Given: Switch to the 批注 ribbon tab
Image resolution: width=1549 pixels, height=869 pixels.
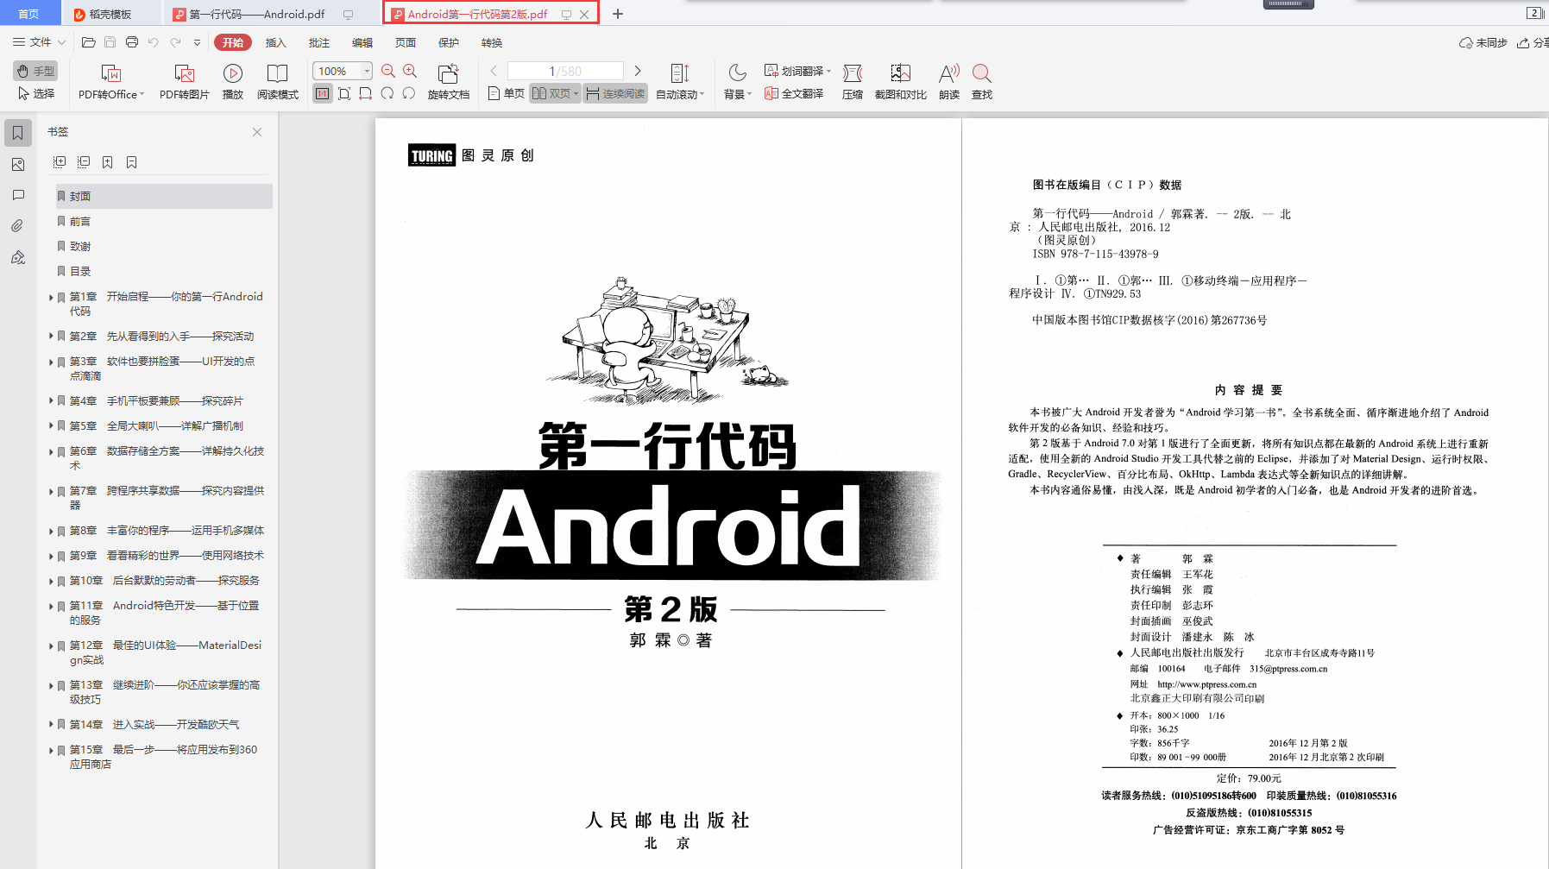Looking at the screenshot, I should pyautogui.click(x=319, y=42).
